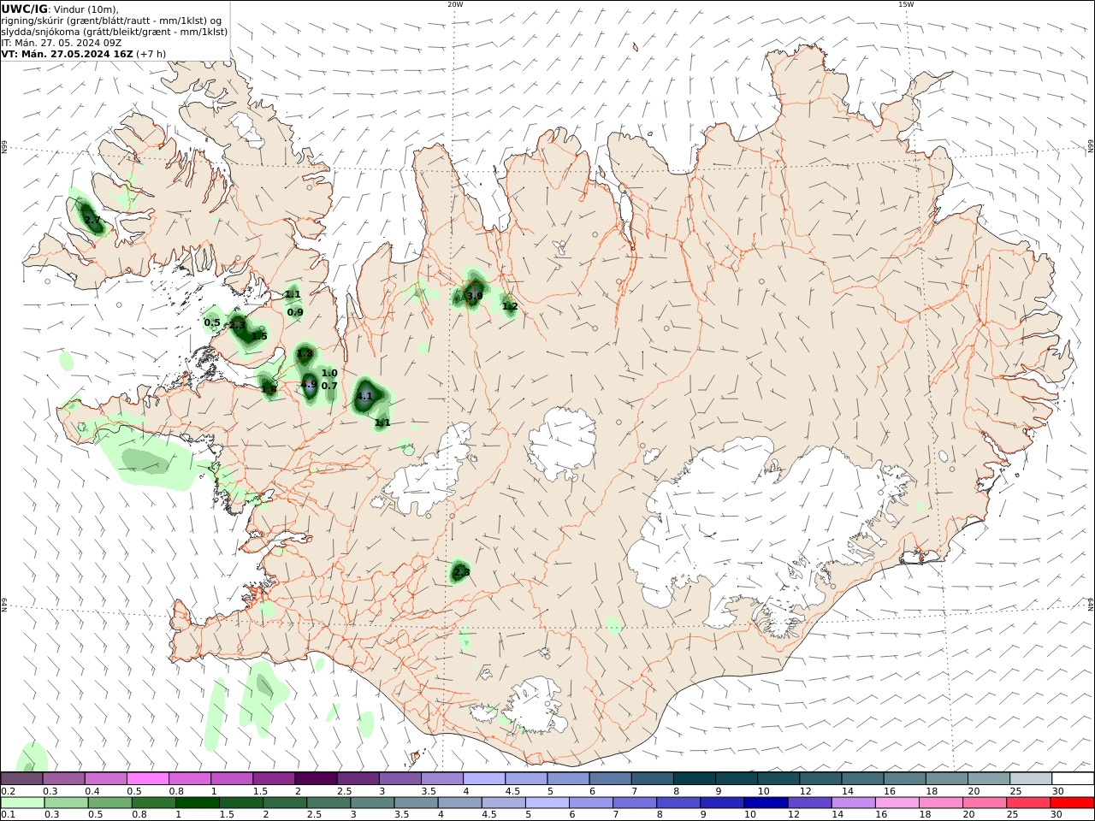
Task: Click the dark teal snow swatch labeled 8
Action: (695, 778)
